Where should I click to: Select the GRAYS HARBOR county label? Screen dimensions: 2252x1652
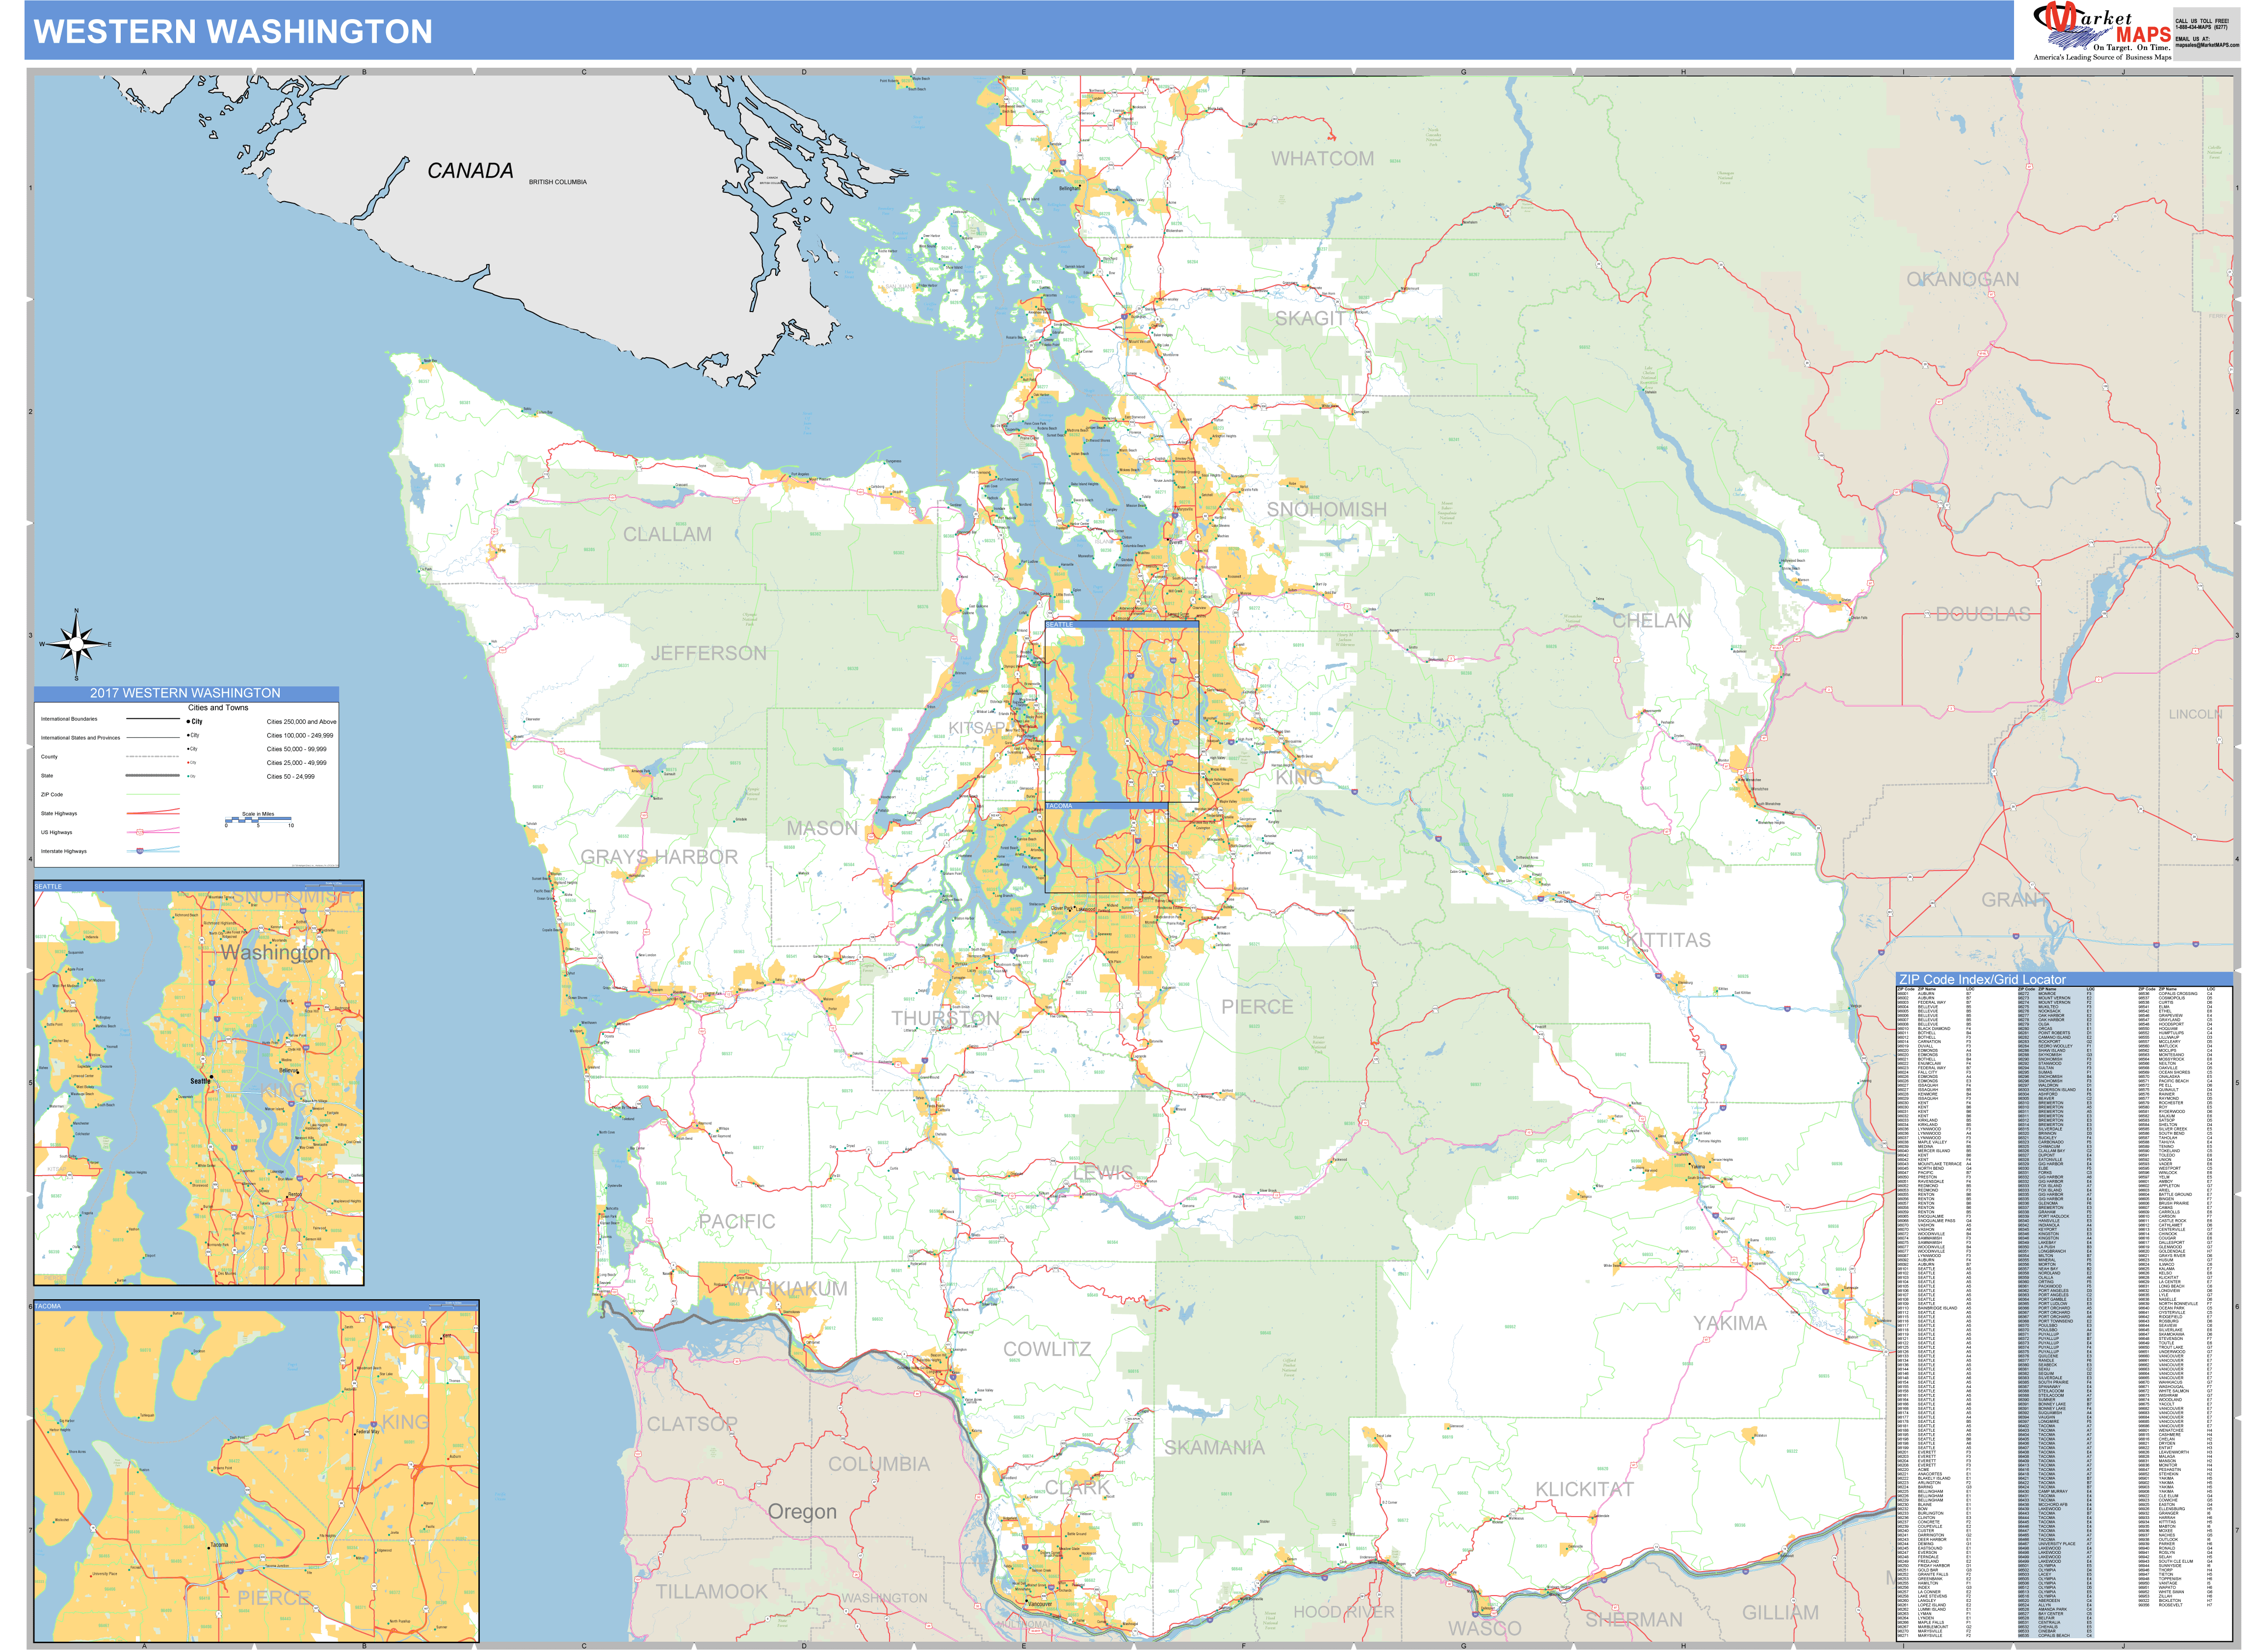(659, 857)
